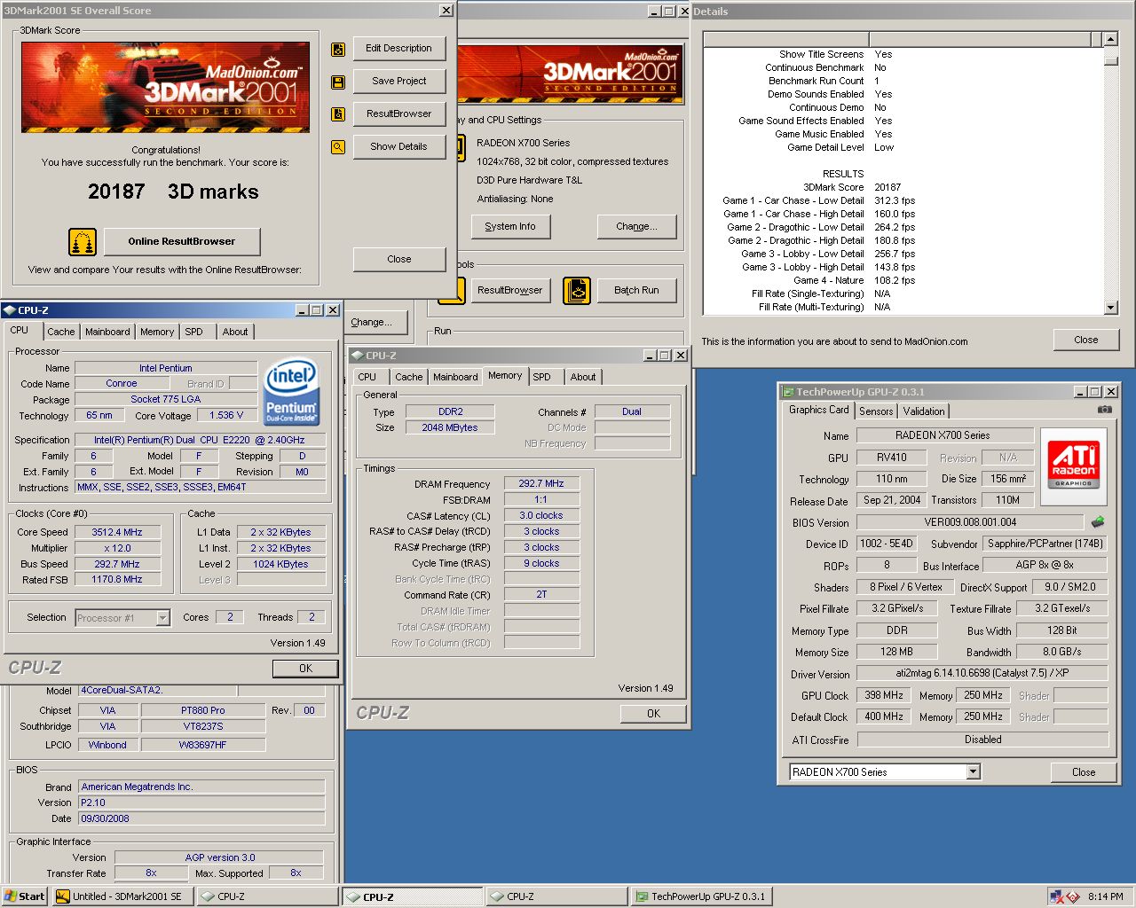Switch to Cache tab in top CPU-Z window
This screenshot has height=908, width=1136.
[x=60, y=332]
